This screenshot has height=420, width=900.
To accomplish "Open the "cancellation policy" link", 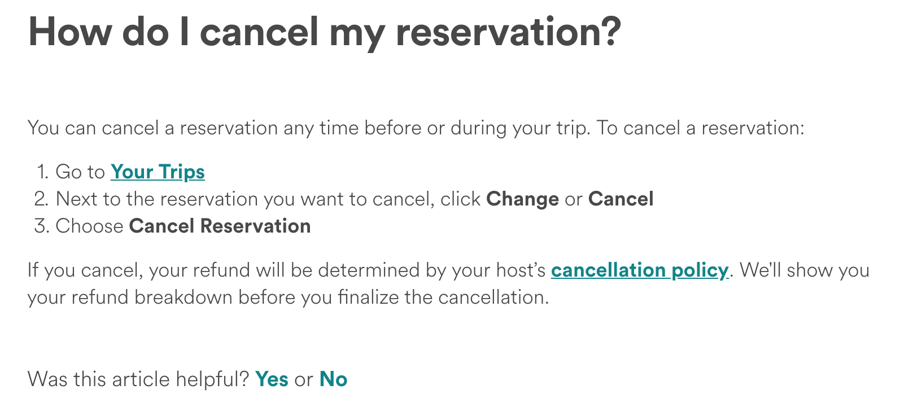I will 639,270.
